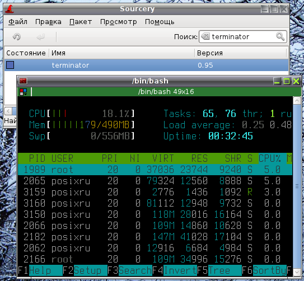Open the Пакет menu

(81, 22)
